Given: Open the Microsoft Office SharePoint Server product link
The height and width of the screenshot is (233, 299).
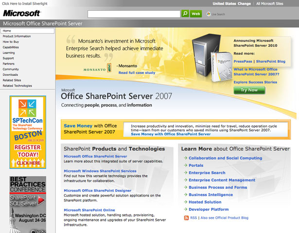Looking at the screenshot, I should click(x=95, y=156).
